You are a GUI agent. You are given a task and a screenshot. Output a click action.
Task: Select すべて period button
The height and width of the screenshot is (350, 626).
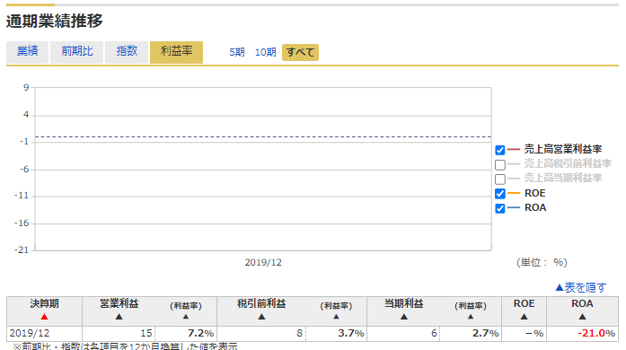300,52
